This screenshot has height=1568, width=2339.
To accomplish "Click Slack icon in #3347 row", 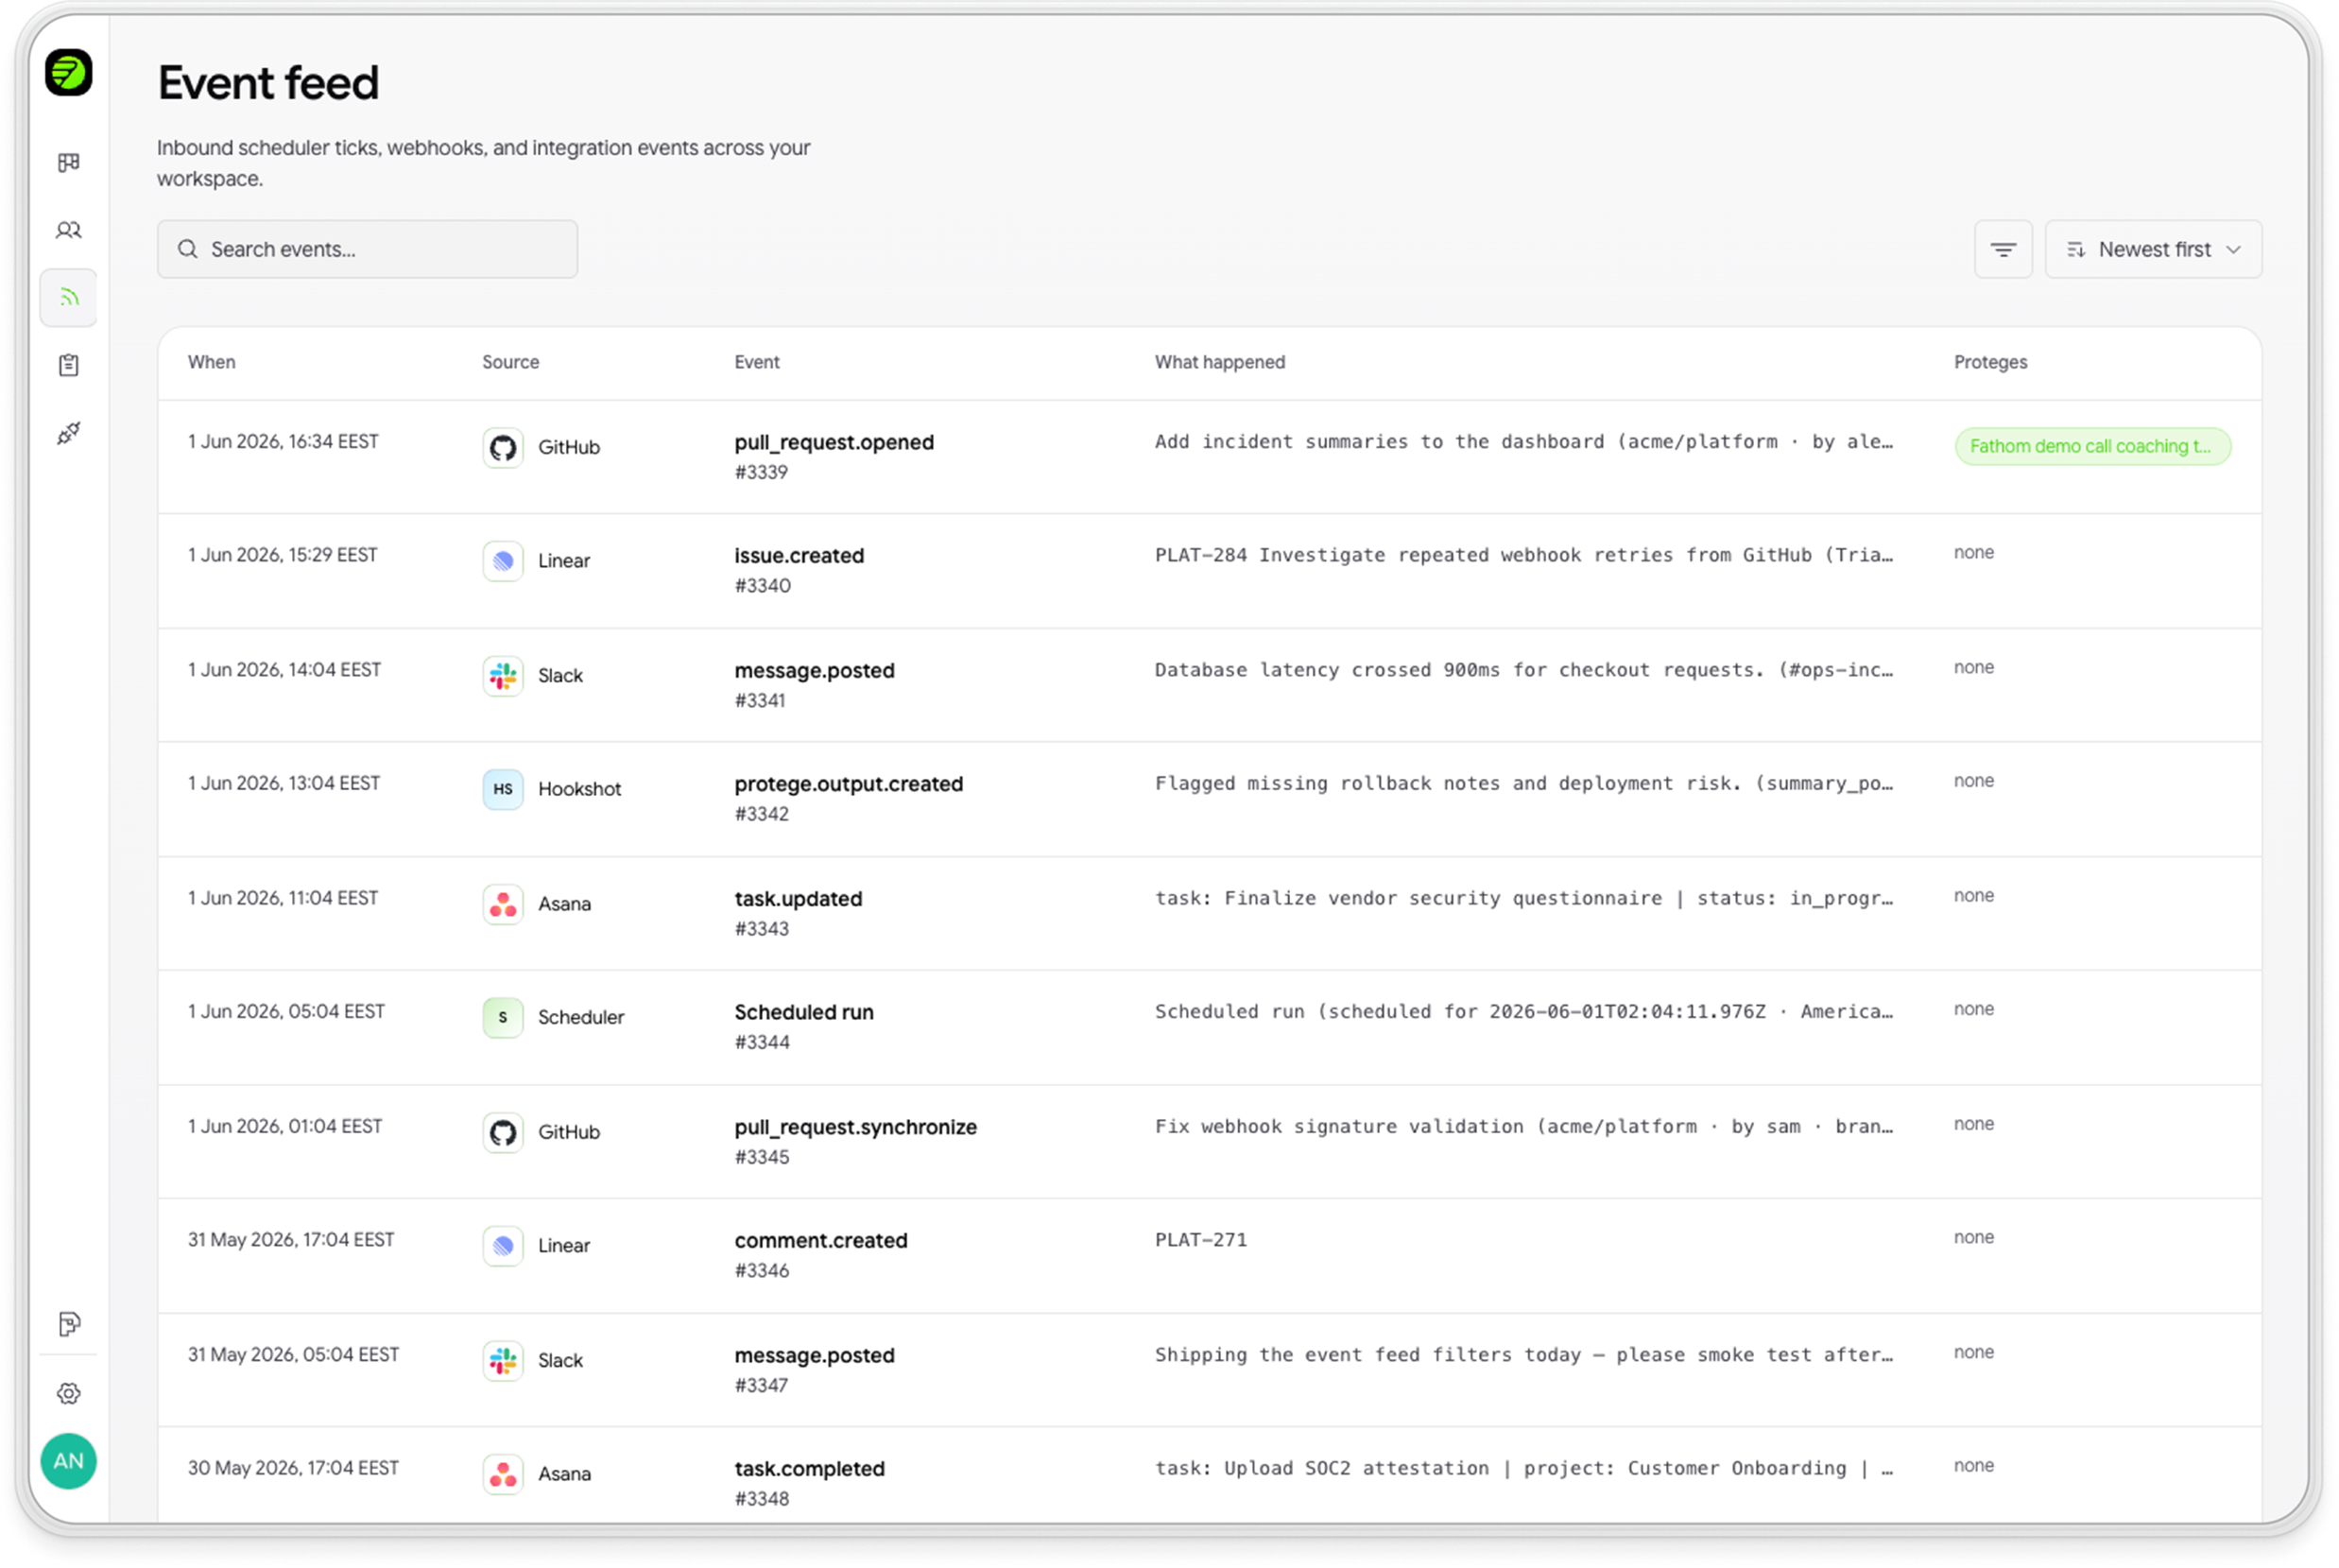I will click(503, 1360).
